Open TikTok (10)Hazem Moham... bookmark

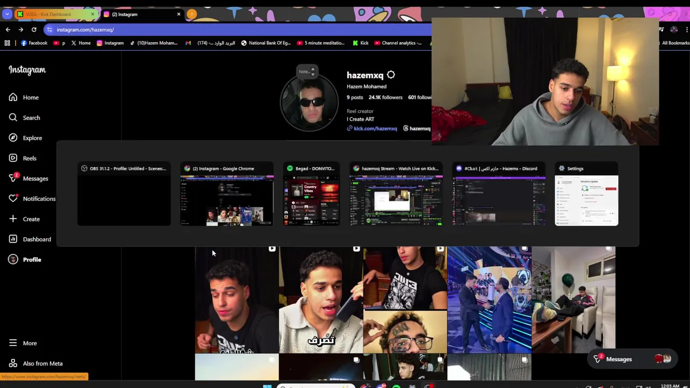pos(154,43)
